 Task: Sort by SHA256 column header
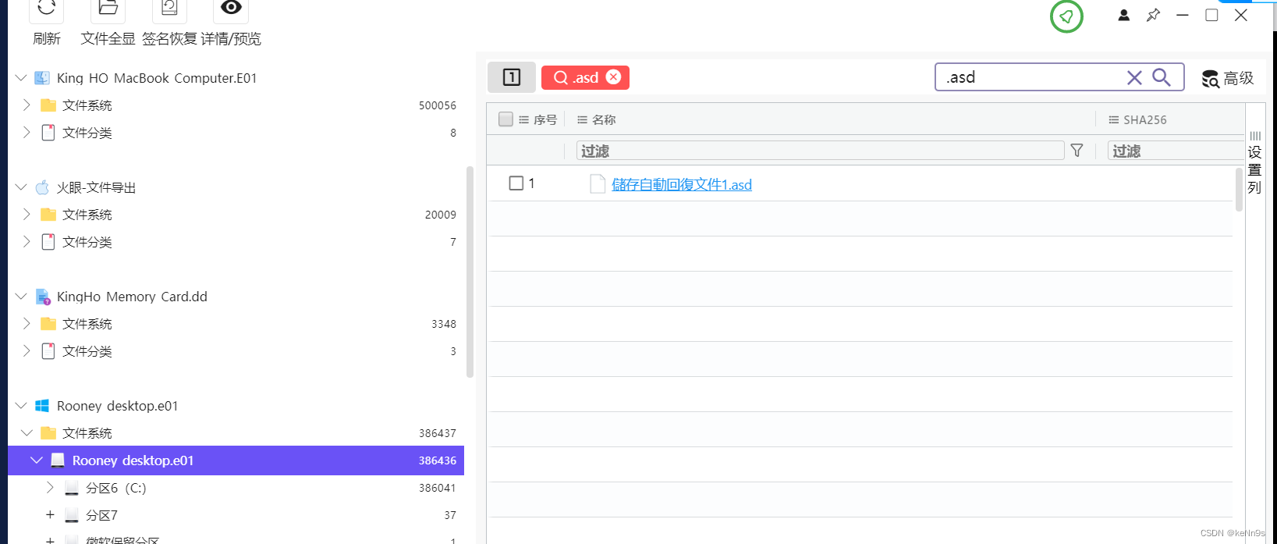coord(1138,119)
